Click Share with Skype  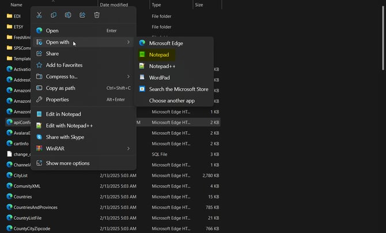(x=65, y=137)
